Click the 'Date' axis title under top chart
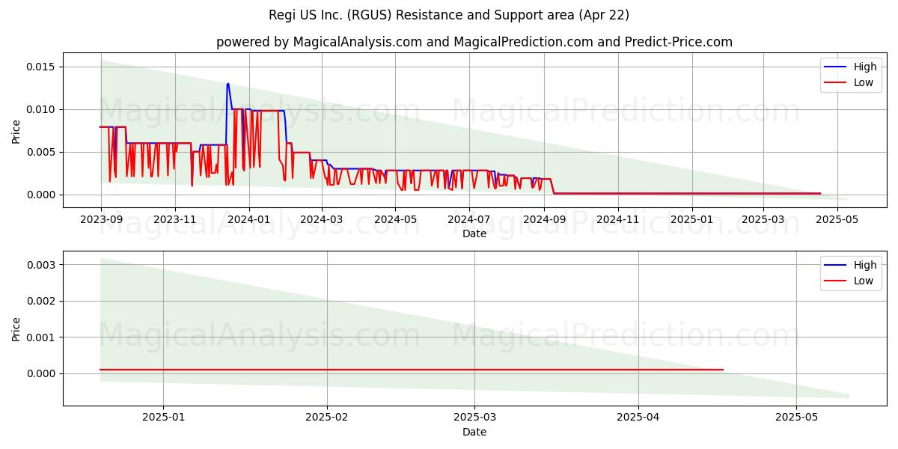898x449 pixels. [474, 233]
